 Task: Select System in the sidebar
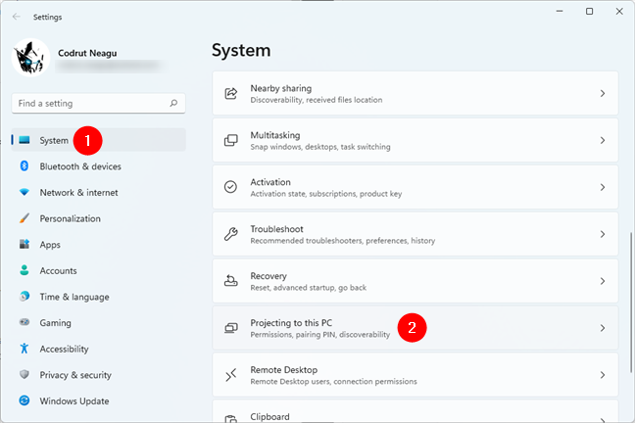pos(98,140)
